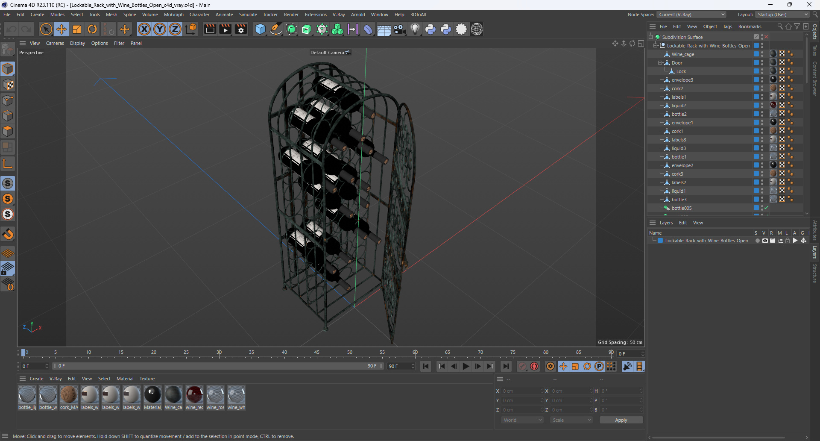Image resolution: width=820 pixels, height=441 pixels.
Task: Collapse the Subdivision Surface tree item
Action: click(650, 37)
